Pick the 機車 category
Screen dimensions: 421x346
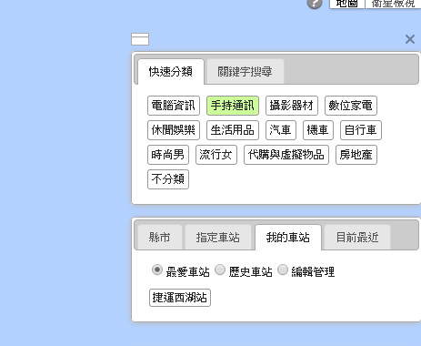pyautogui.click(x=318, y=130)
